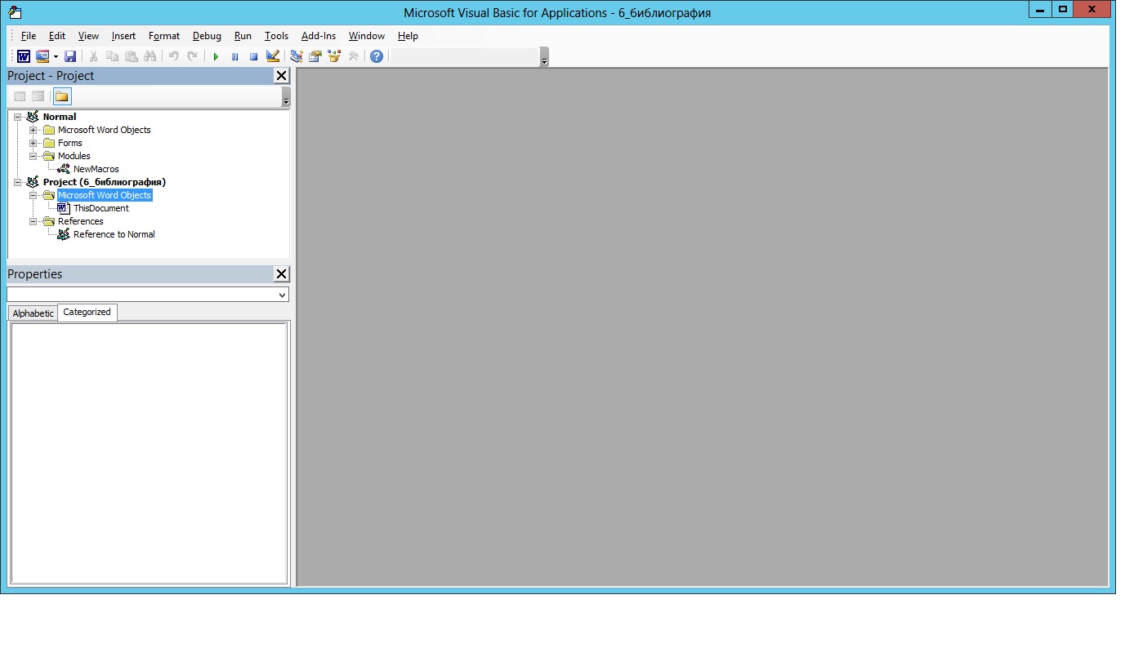Close the Properties panel

[281, 274]
